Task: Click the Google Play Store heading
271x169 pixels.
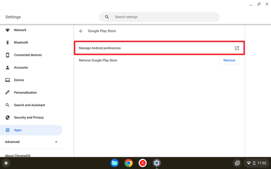Action: click(x=102, y=31)
